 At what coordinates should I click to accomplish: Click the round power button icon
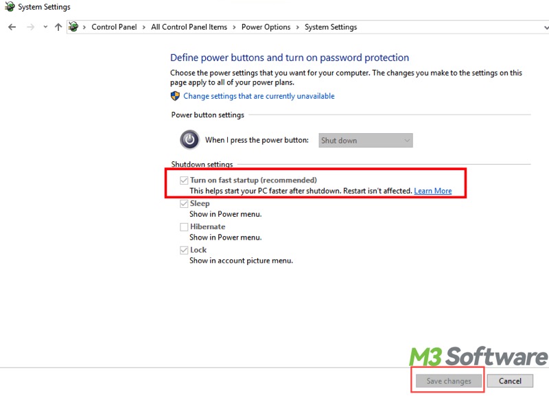(x=190, y=139)
